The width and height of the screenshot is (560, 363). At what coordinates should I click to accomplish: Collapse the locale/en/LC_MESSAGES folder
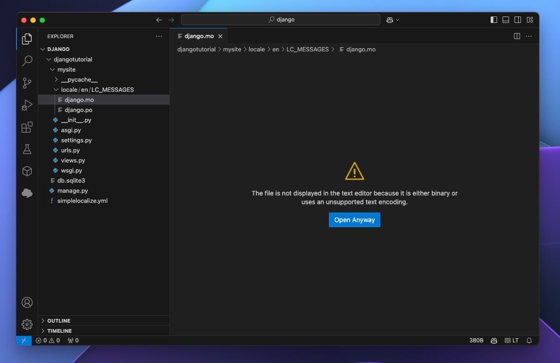pos(104,89)
